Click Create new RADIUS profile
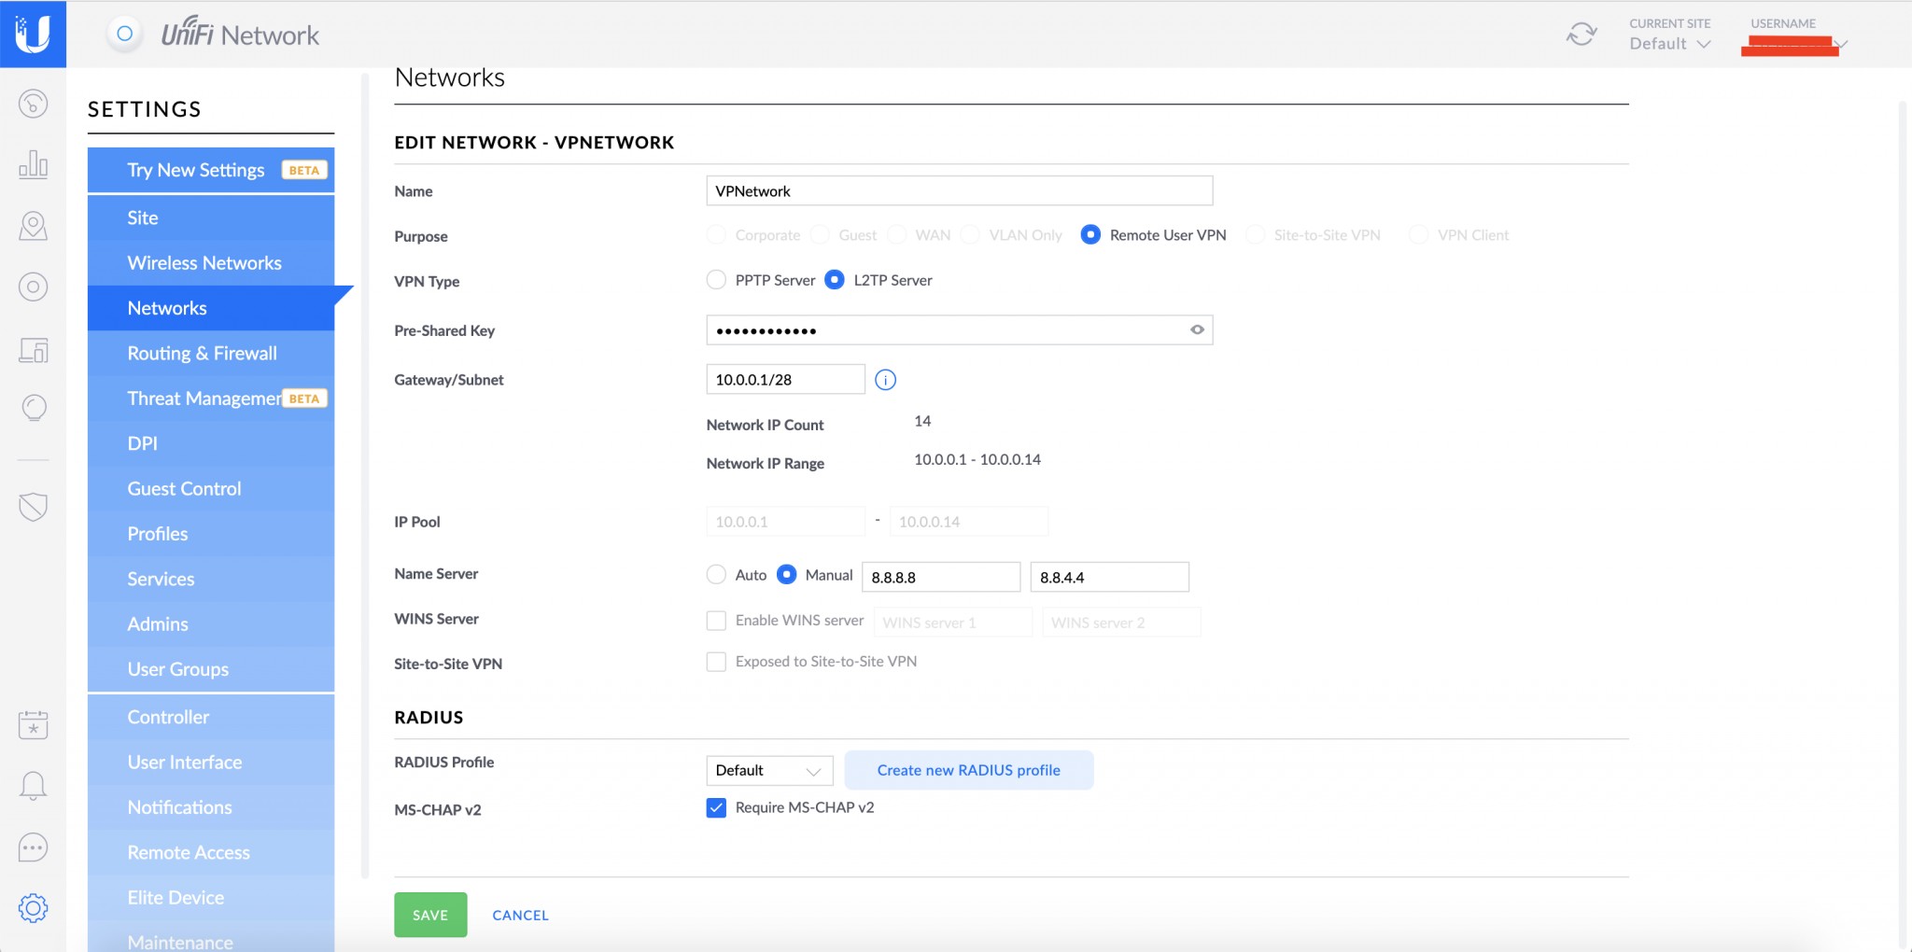Screen dimensions: 1912x952 [968, 770]
